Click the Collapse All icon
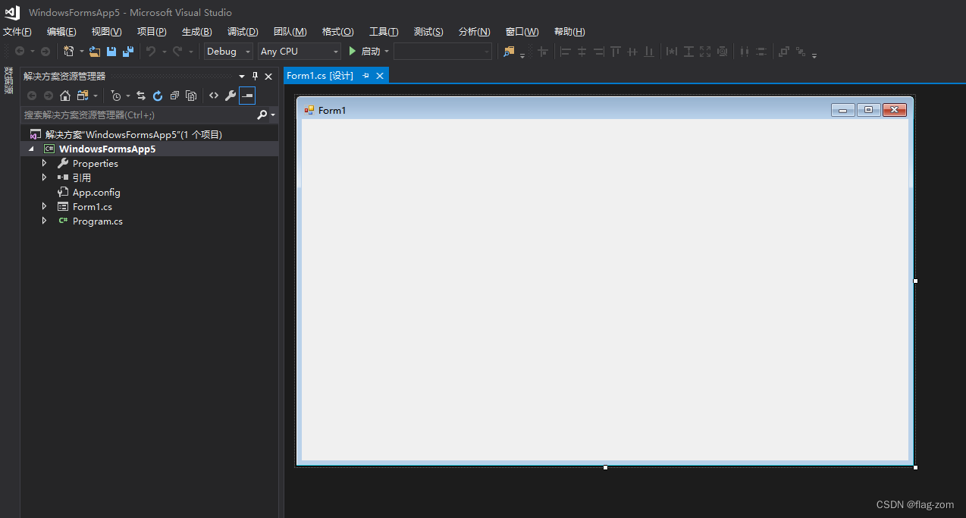The image size is (966, 518). pyautogui.click(x=174, y=96)
